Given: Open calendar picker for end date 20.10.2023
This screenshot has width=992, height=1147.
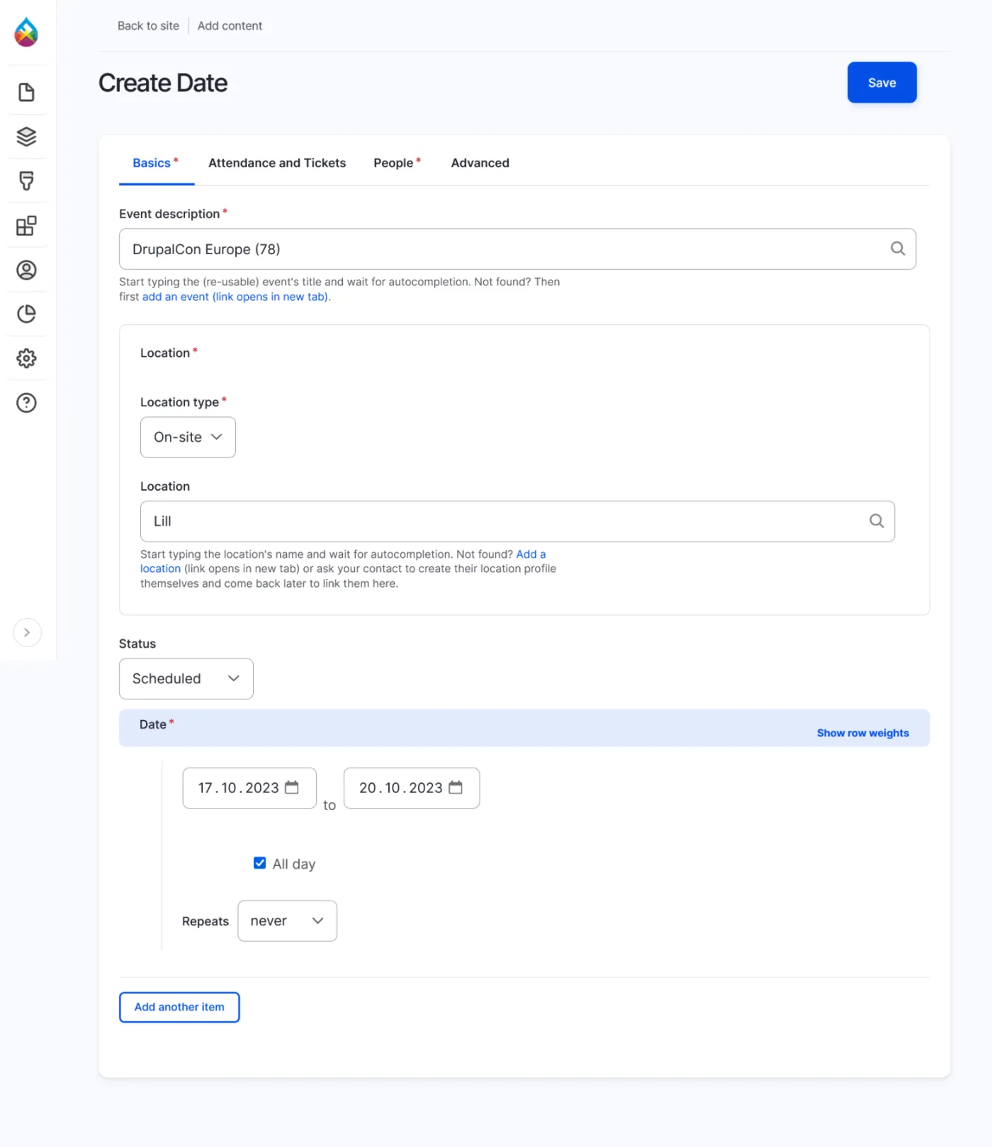Looking at the screenshot, I should point(456,787).
